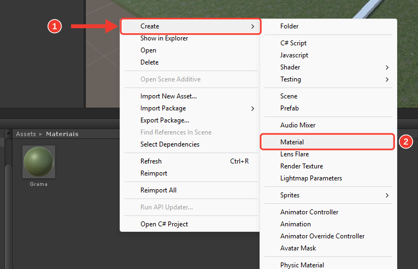The image size is (418, 269).
Task: Go to Assets in breadcrumb path
Action: pos(26,134)
